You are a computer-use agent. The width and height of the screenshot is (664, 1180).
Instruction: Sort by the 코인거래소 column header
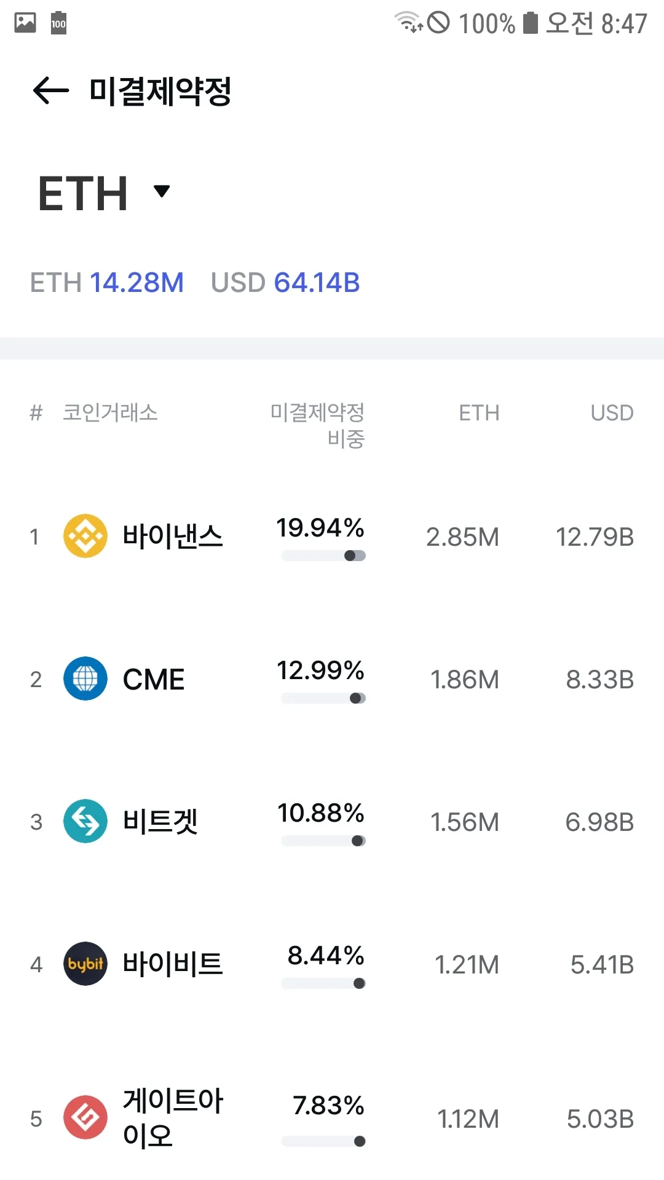111,412
